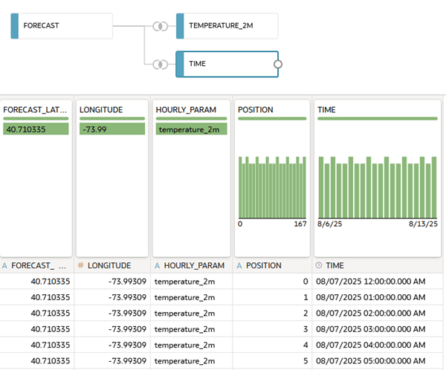Click POSITION cell with value 0
Viewport: 446px width, 370px height.
coord(272,282)
